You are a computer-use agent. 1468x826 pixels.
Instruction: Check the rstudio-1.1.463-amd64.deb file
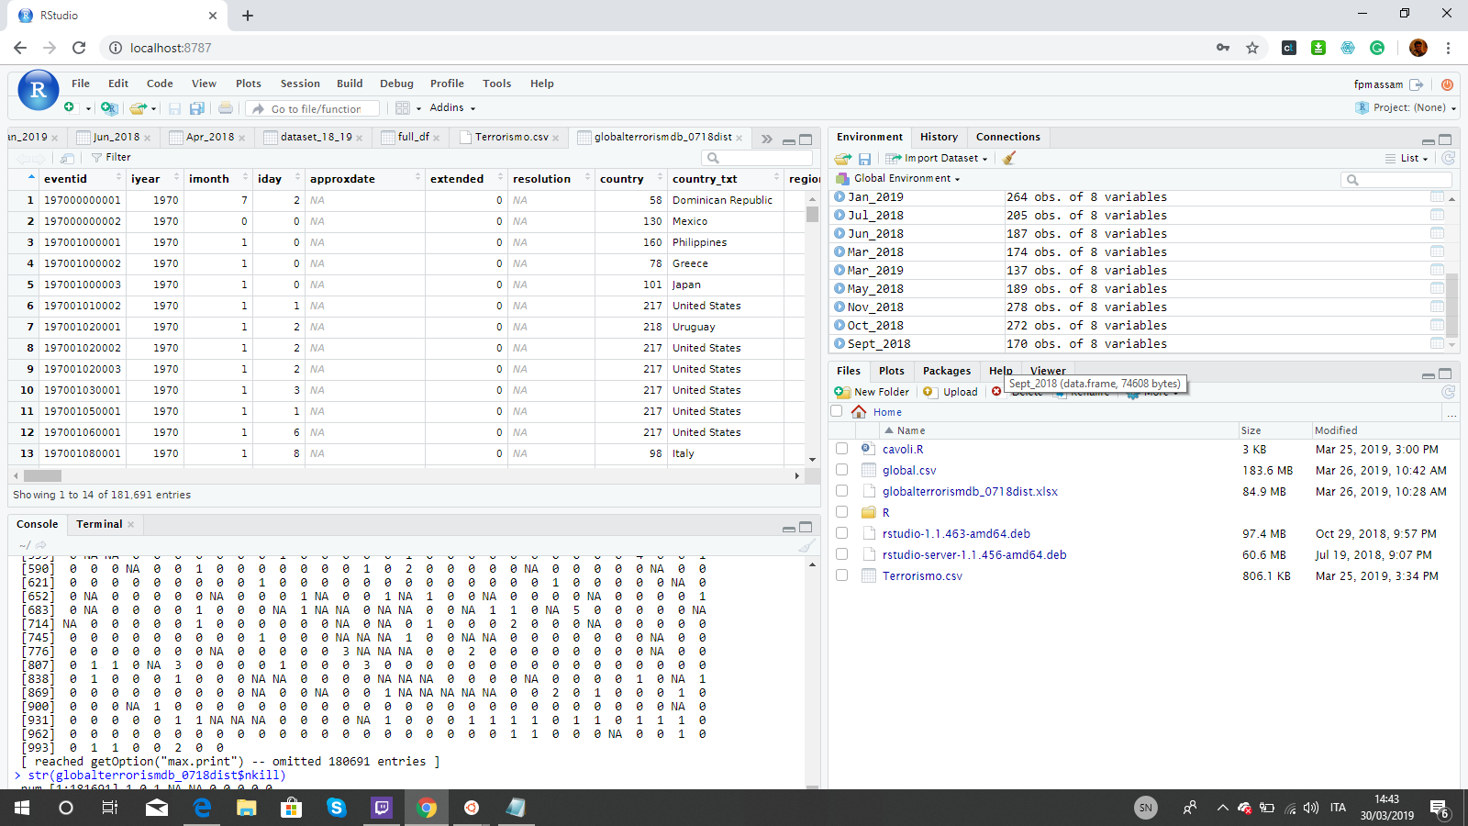[x=841, y=533]
